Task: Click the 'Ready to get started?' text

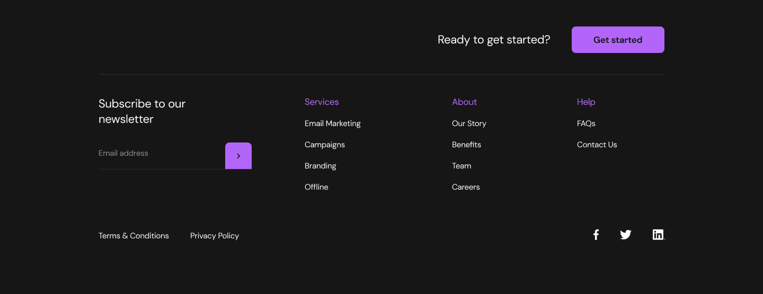Action: pos(494,40)
